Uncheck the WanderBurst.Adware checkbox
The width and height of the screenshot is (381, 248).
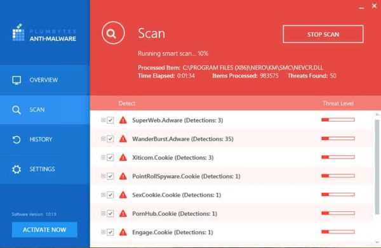[x=110, y=139]
